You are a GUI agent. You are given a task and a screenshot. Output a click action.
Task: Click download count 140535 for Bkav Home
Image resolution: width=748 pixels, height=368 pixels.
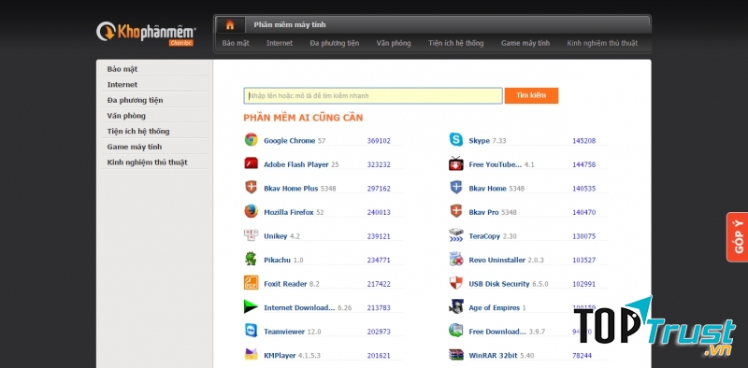point(583,189)
